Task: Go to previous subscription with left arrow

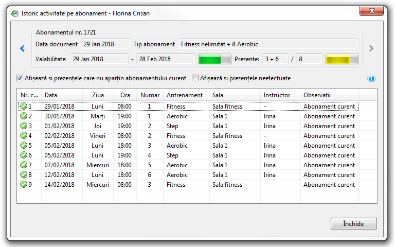Action: coord(22,48)
